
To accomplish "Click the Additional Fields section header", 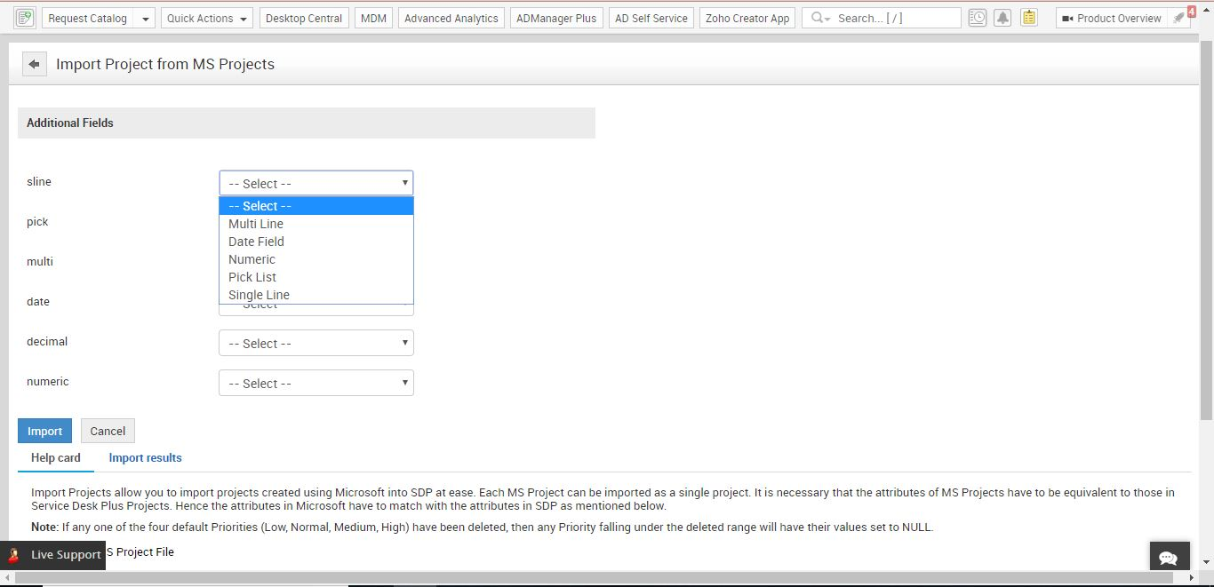I will (307, 123).
